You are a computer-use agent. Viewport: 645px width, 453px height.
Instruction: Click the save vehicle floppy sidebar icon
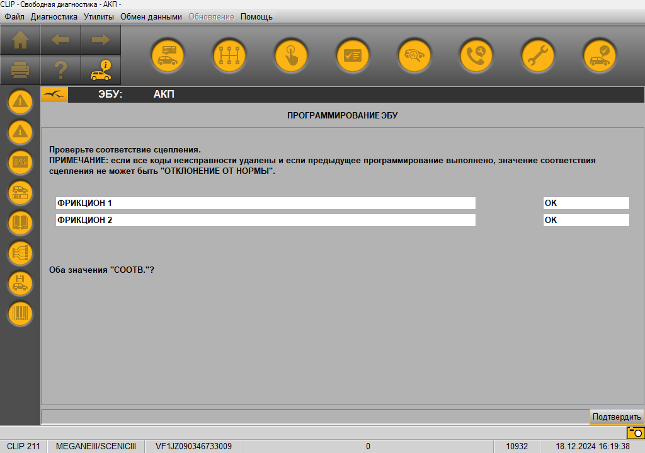[x=20, y=283]
